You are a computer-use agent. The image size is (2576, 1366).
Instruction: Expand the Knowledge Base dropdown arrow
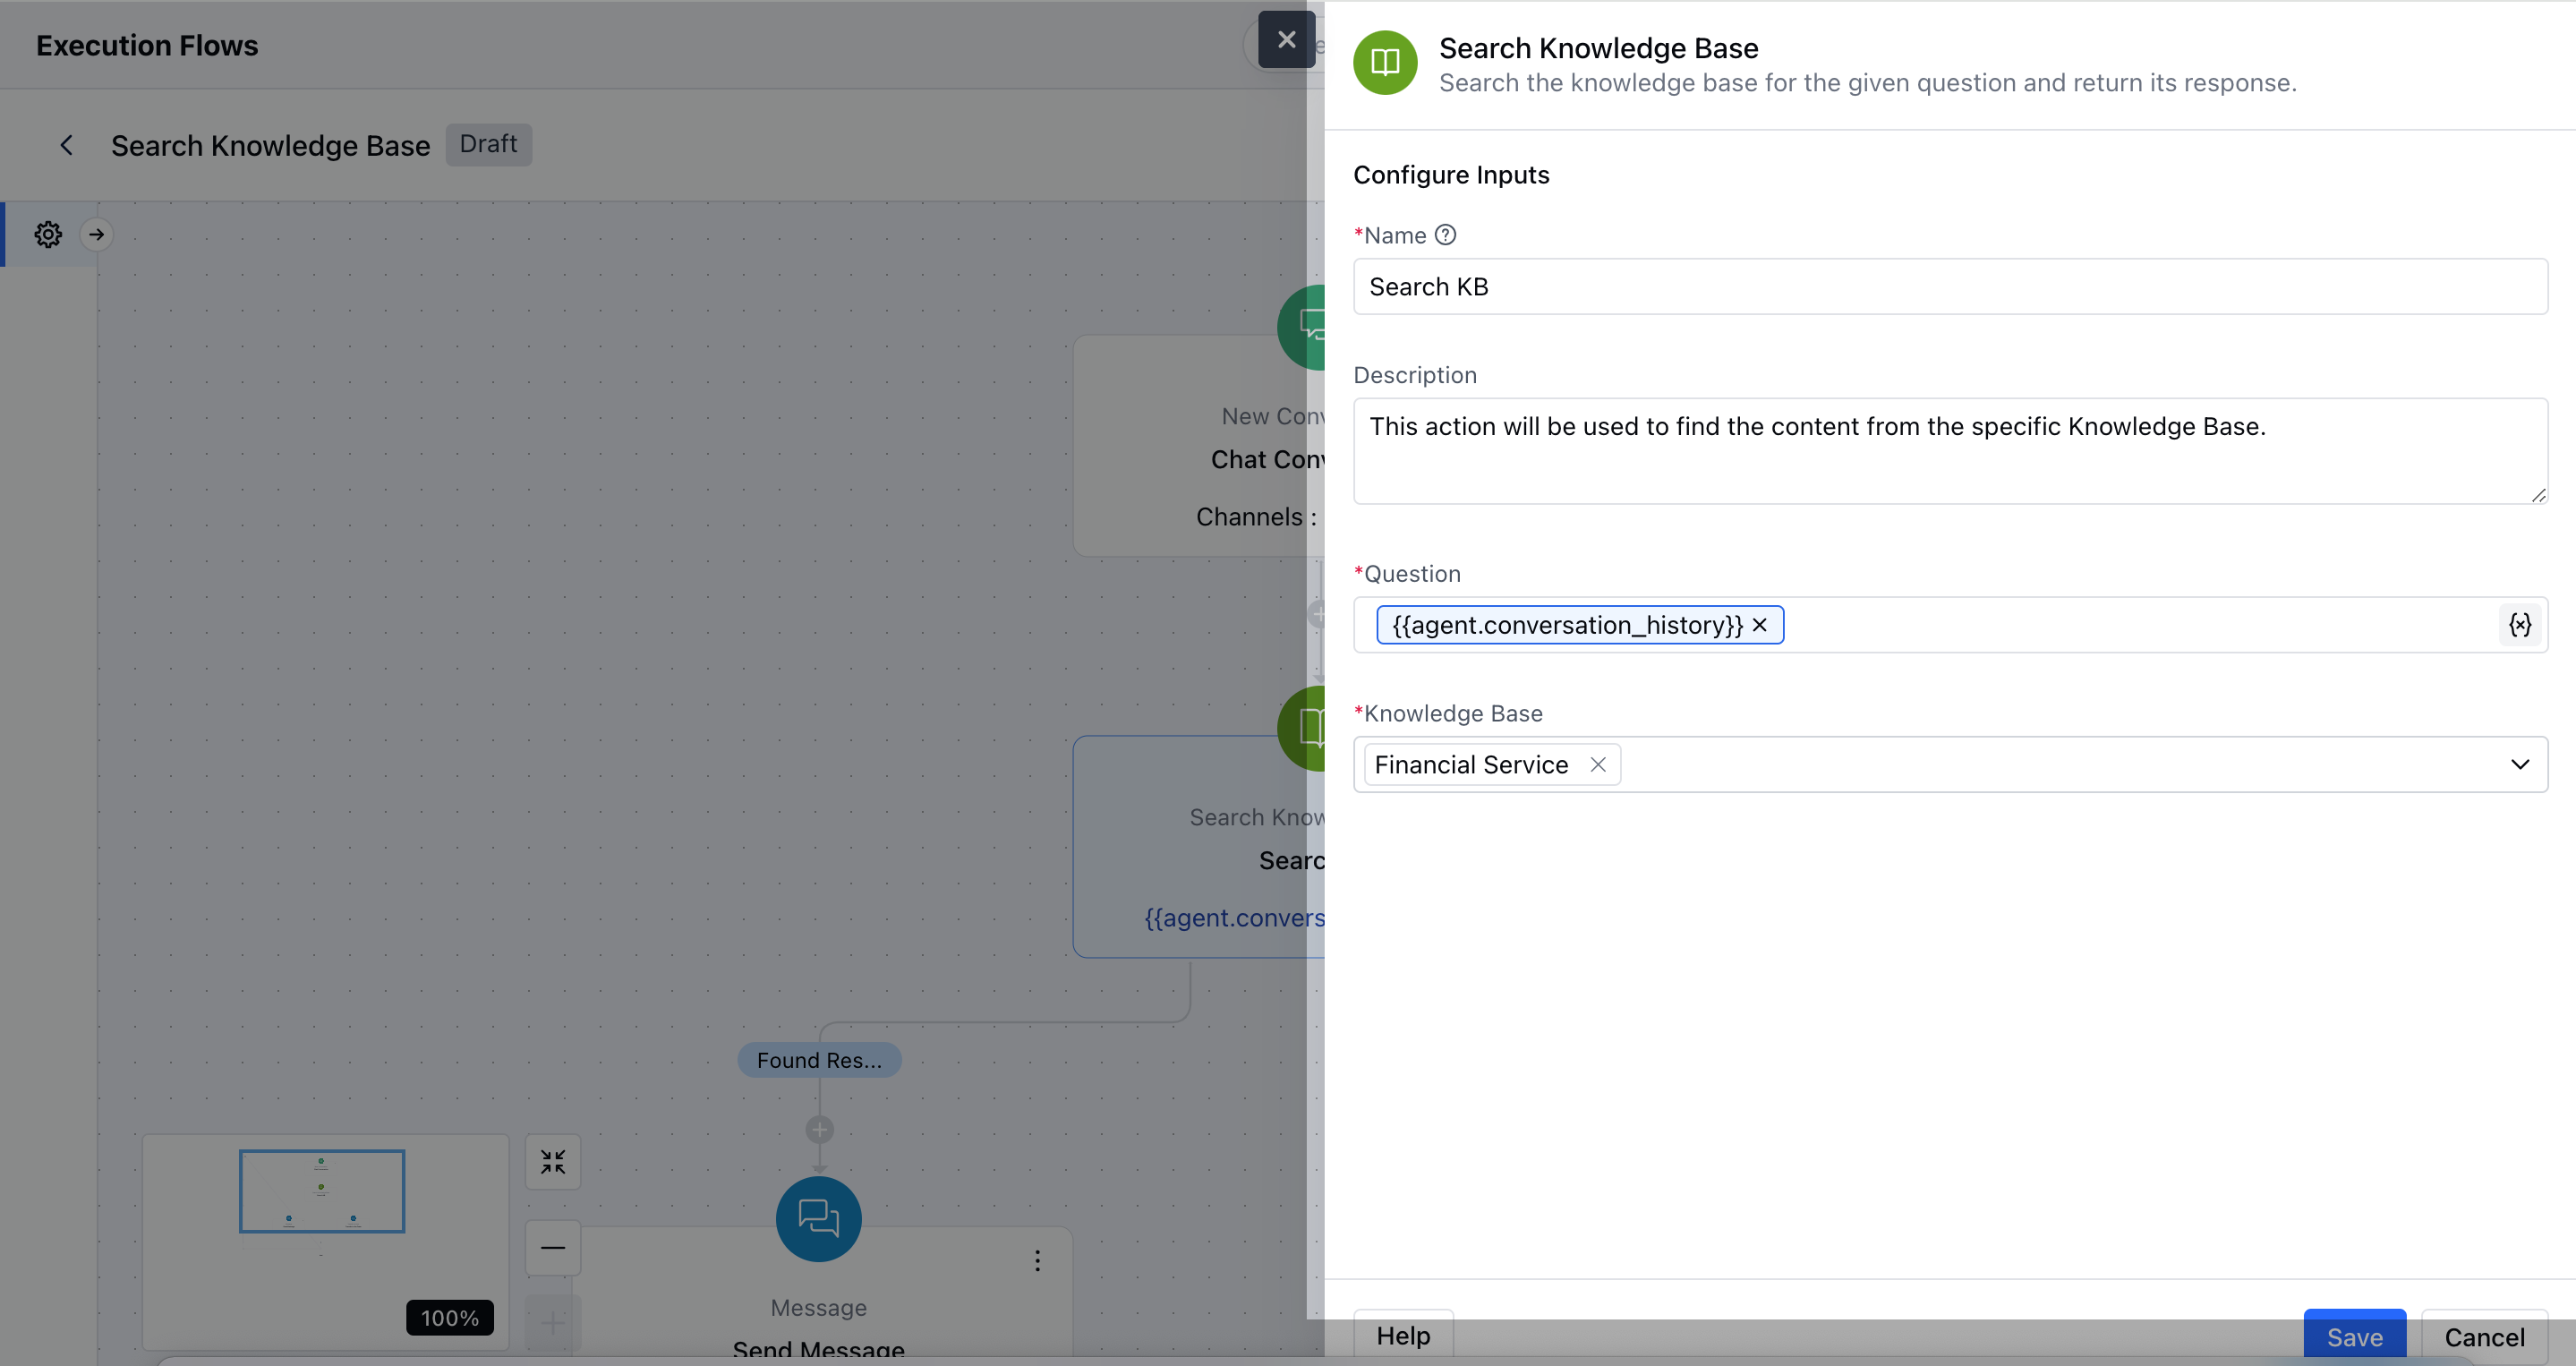(x=2519, y=765)
